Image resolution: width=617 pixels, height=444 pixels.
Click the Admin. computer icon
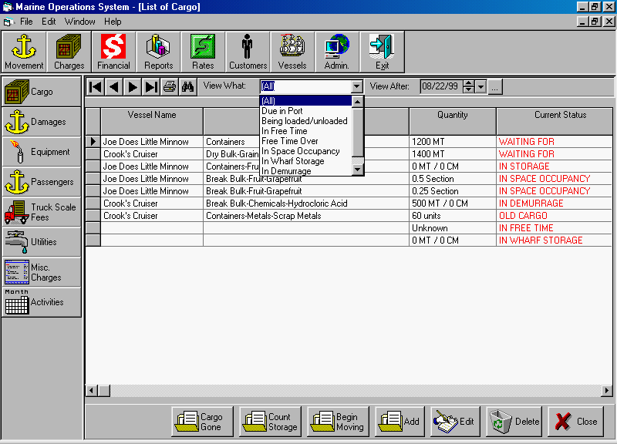[x=337, y=52]
